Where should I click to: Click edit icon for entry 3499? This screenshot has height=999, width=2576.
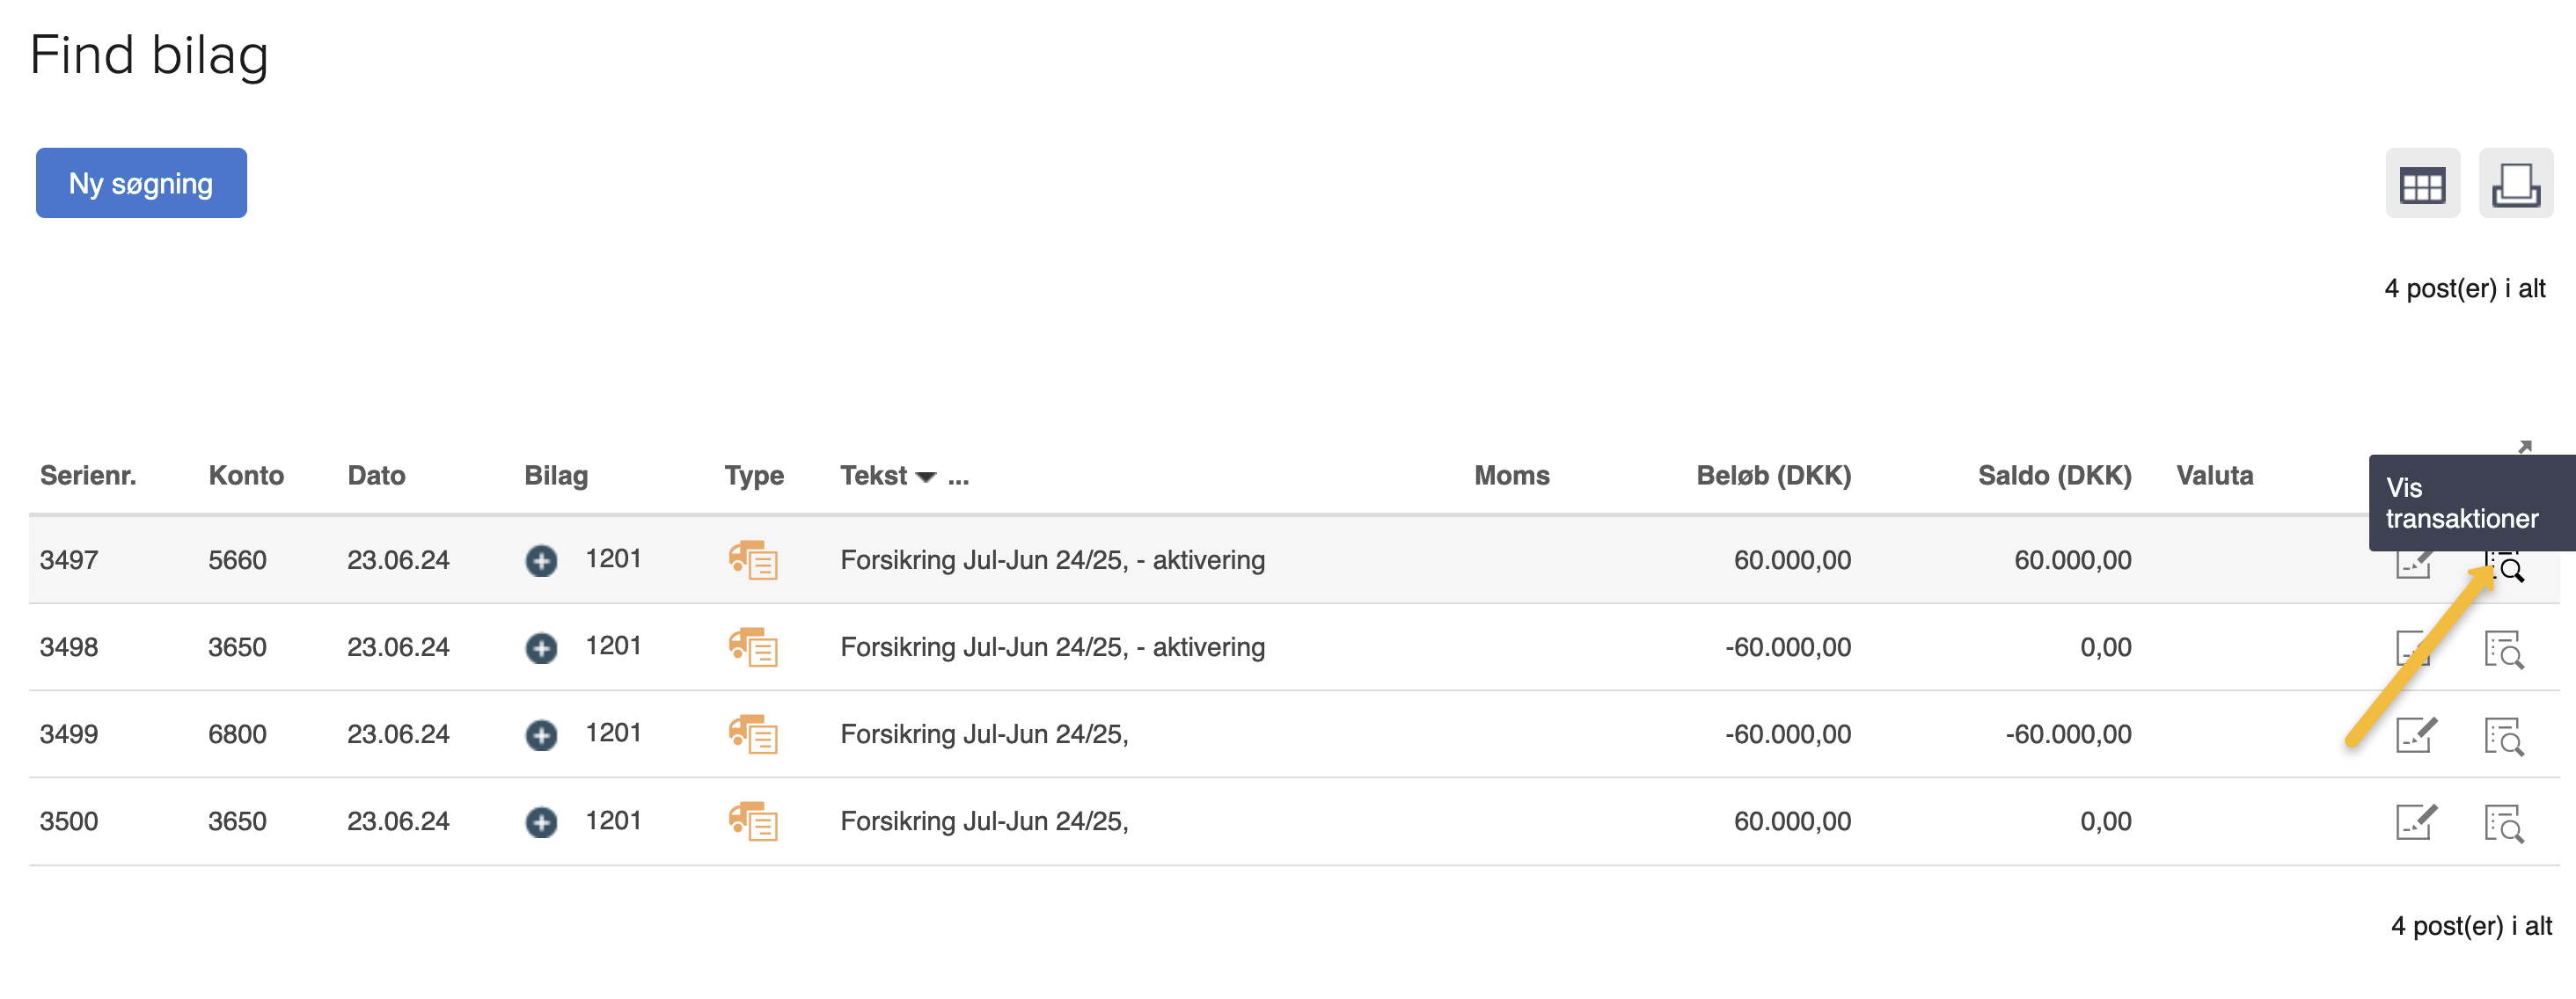point(2415,735)
